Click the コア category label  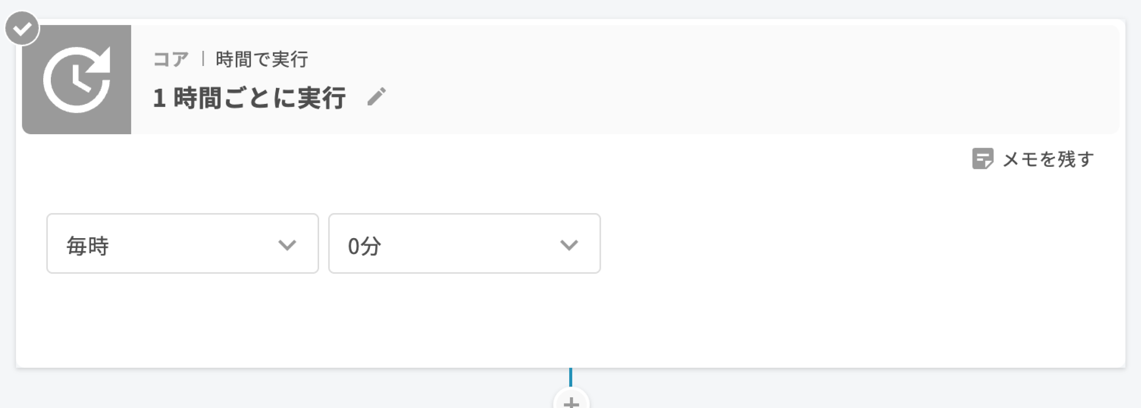(x=171, y=59)
